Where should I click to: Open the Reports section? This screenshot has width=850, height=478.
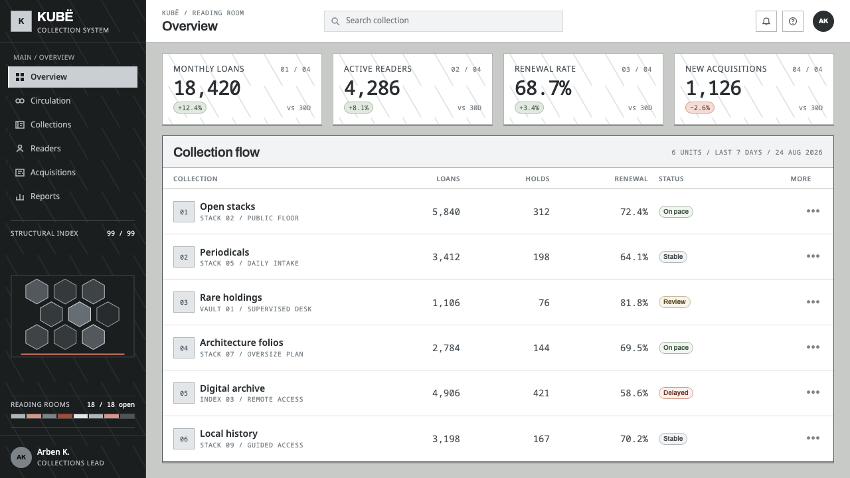73,197
